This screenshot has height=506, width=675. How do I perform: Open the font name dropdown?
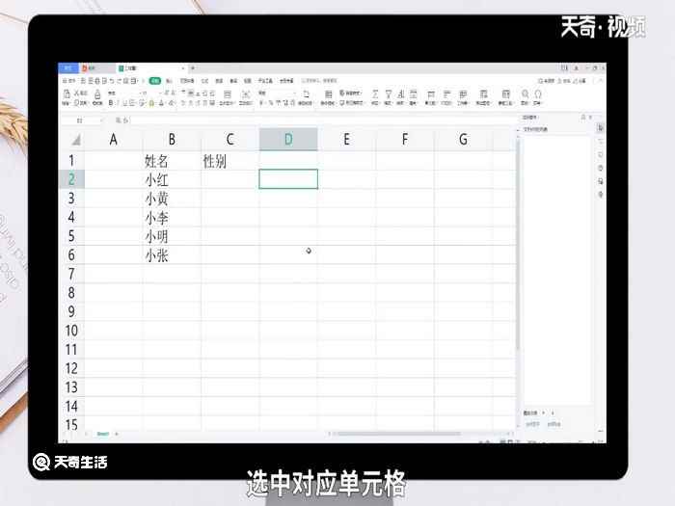[x=143, y=93]
